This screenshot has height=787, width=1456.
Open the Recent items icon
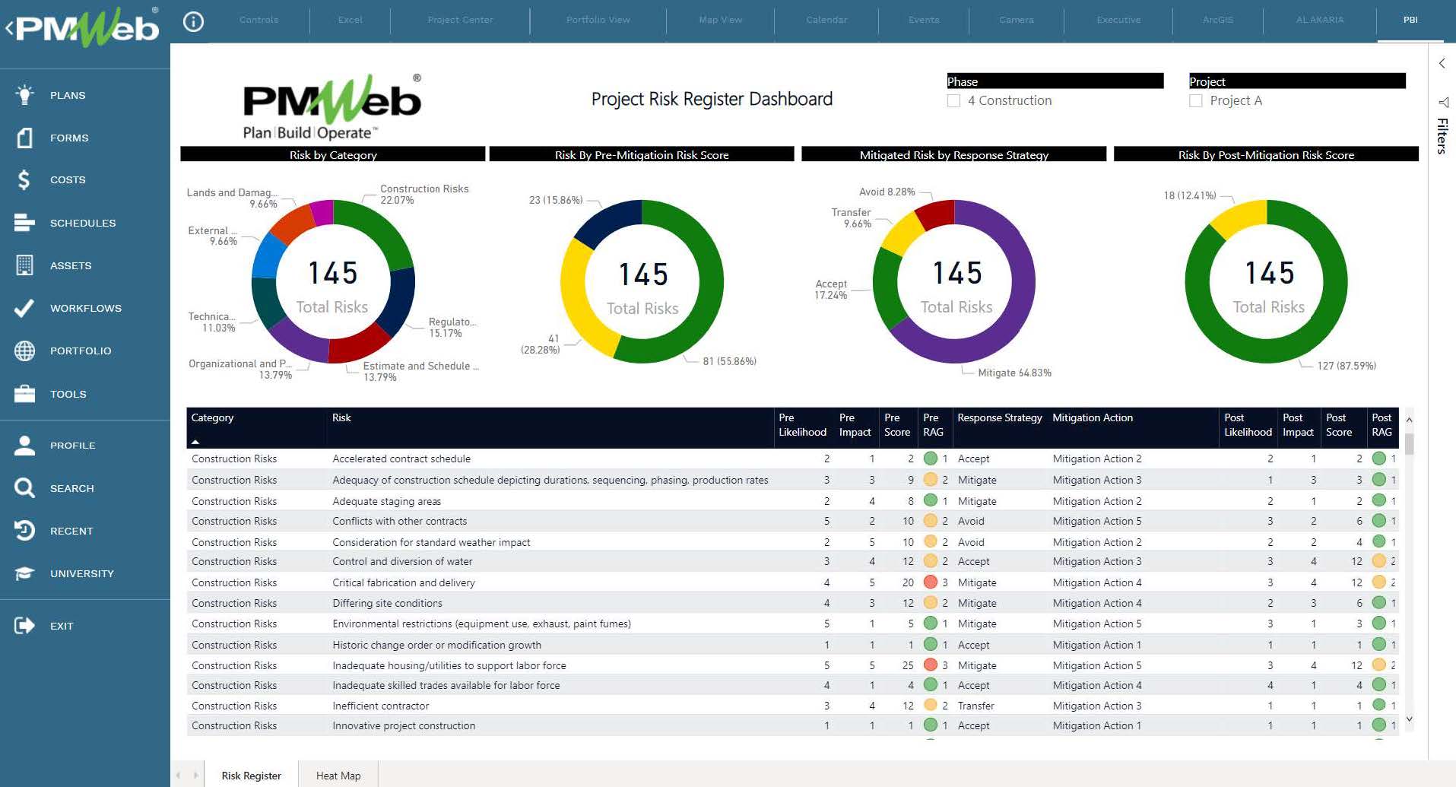pyautogui.click(x=24, y=530)
